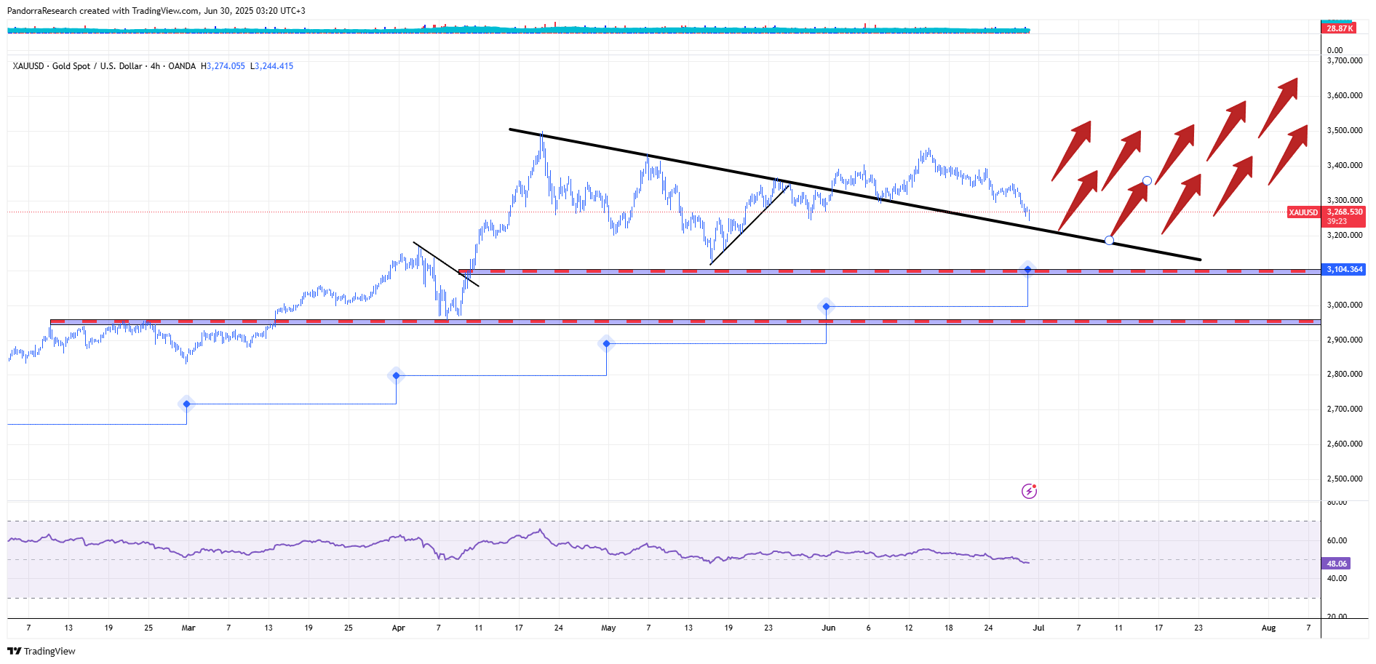1376x664 pixels.
Task: Click the 3,500.000 price axis label
Action: [1345, 130]
